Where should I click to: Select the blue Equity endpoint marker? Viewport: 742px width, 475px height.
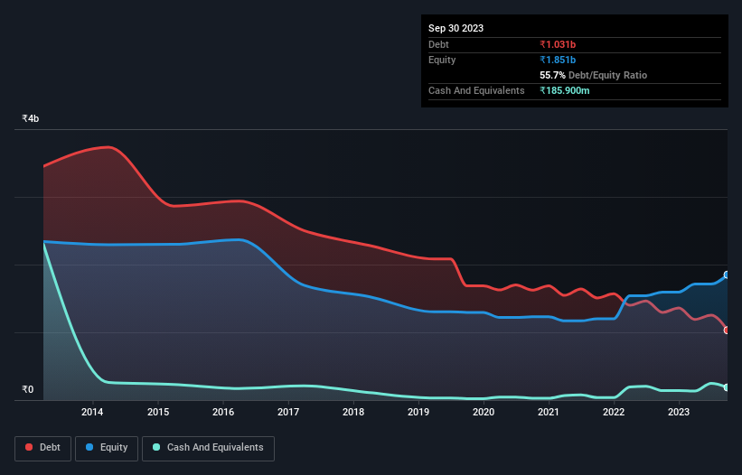click(x=727, y=275)
